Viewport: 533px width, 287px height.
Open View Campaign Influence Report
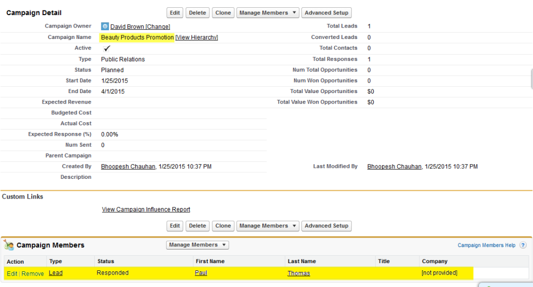(146, 210)
